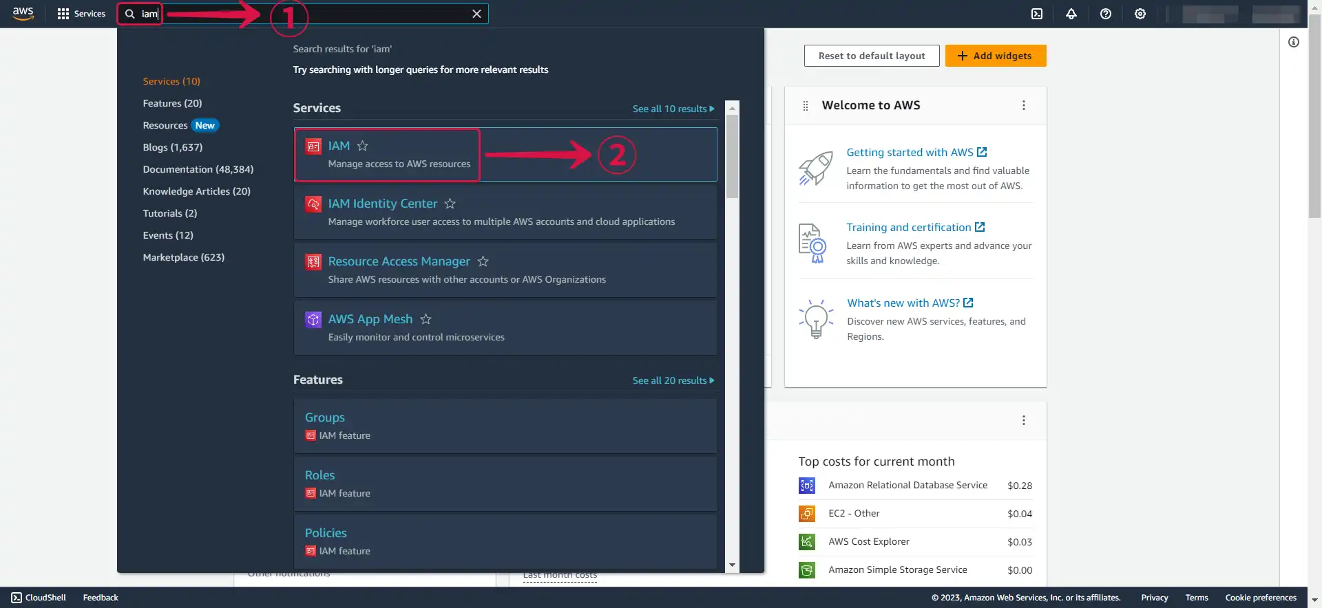Click Amazon Relational Database Service icon
1322x608 pixels.
[807, 486]
